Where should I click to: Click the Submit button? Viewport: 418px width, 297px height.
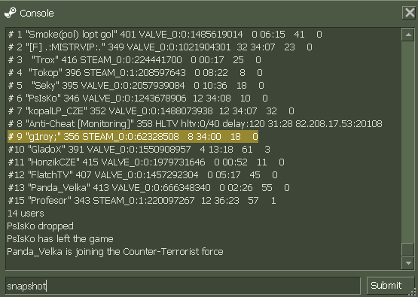tap(386, 285)
